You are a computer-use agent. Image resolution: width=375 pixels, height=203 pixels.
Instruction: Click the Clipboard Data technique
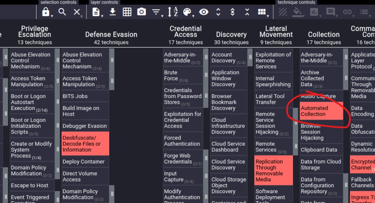point(322,150)
